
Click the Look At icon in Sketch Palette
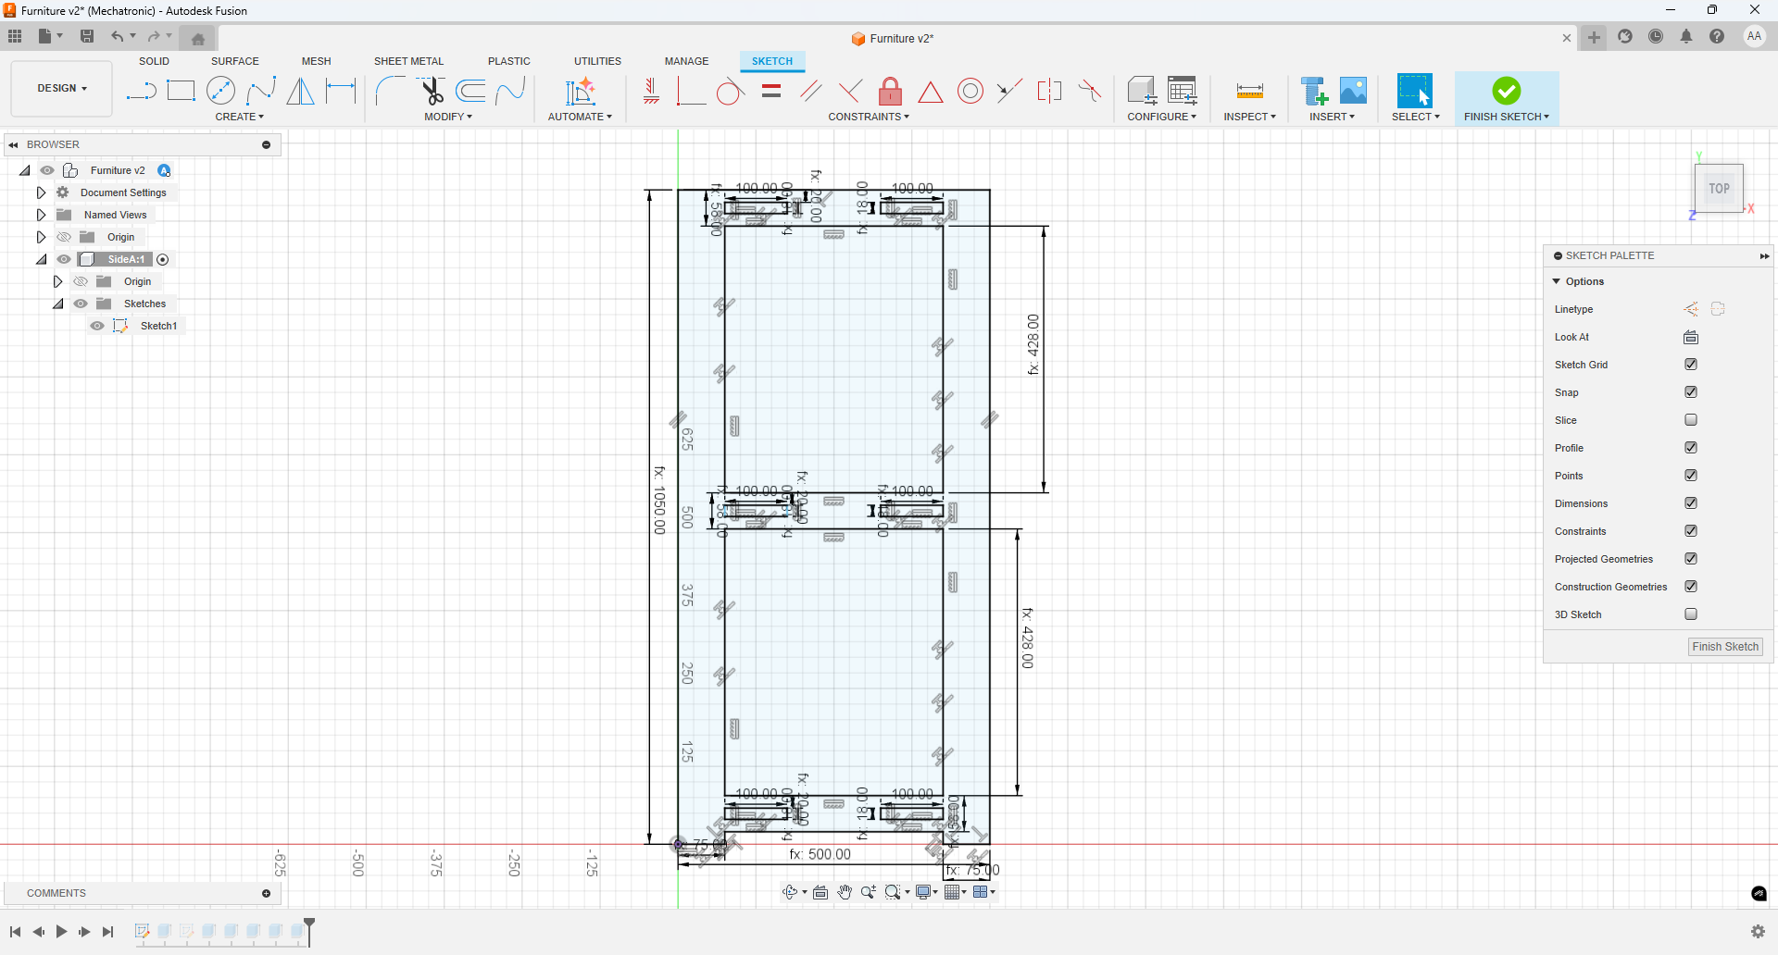(1691, 337)
